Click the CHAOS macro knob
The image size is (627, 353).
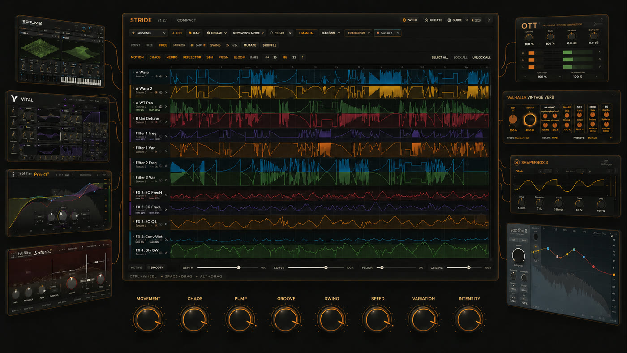[194, 319]
